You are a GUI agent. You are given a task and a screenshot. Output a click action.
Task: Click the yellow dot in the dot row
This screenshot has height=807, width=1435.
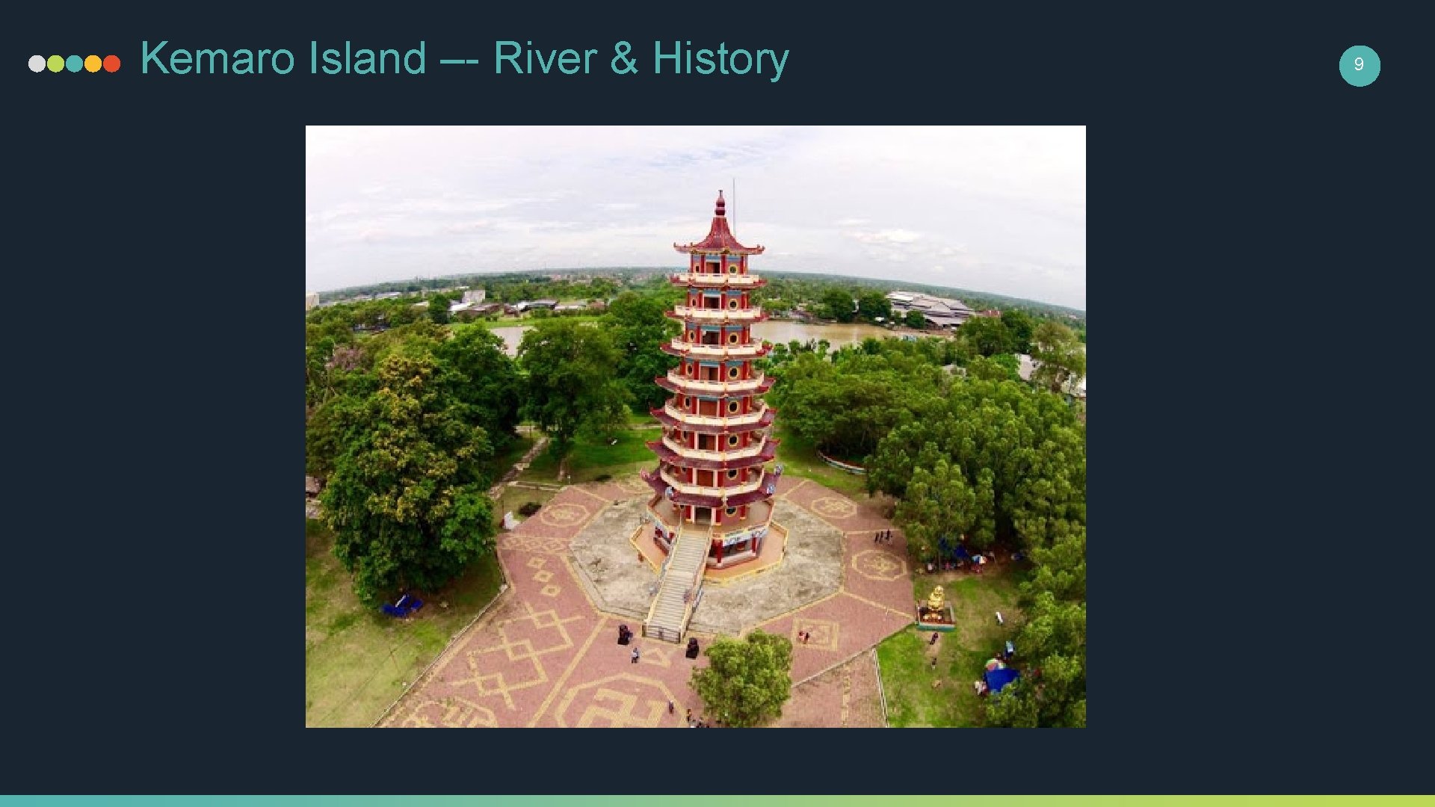[93, 64]
